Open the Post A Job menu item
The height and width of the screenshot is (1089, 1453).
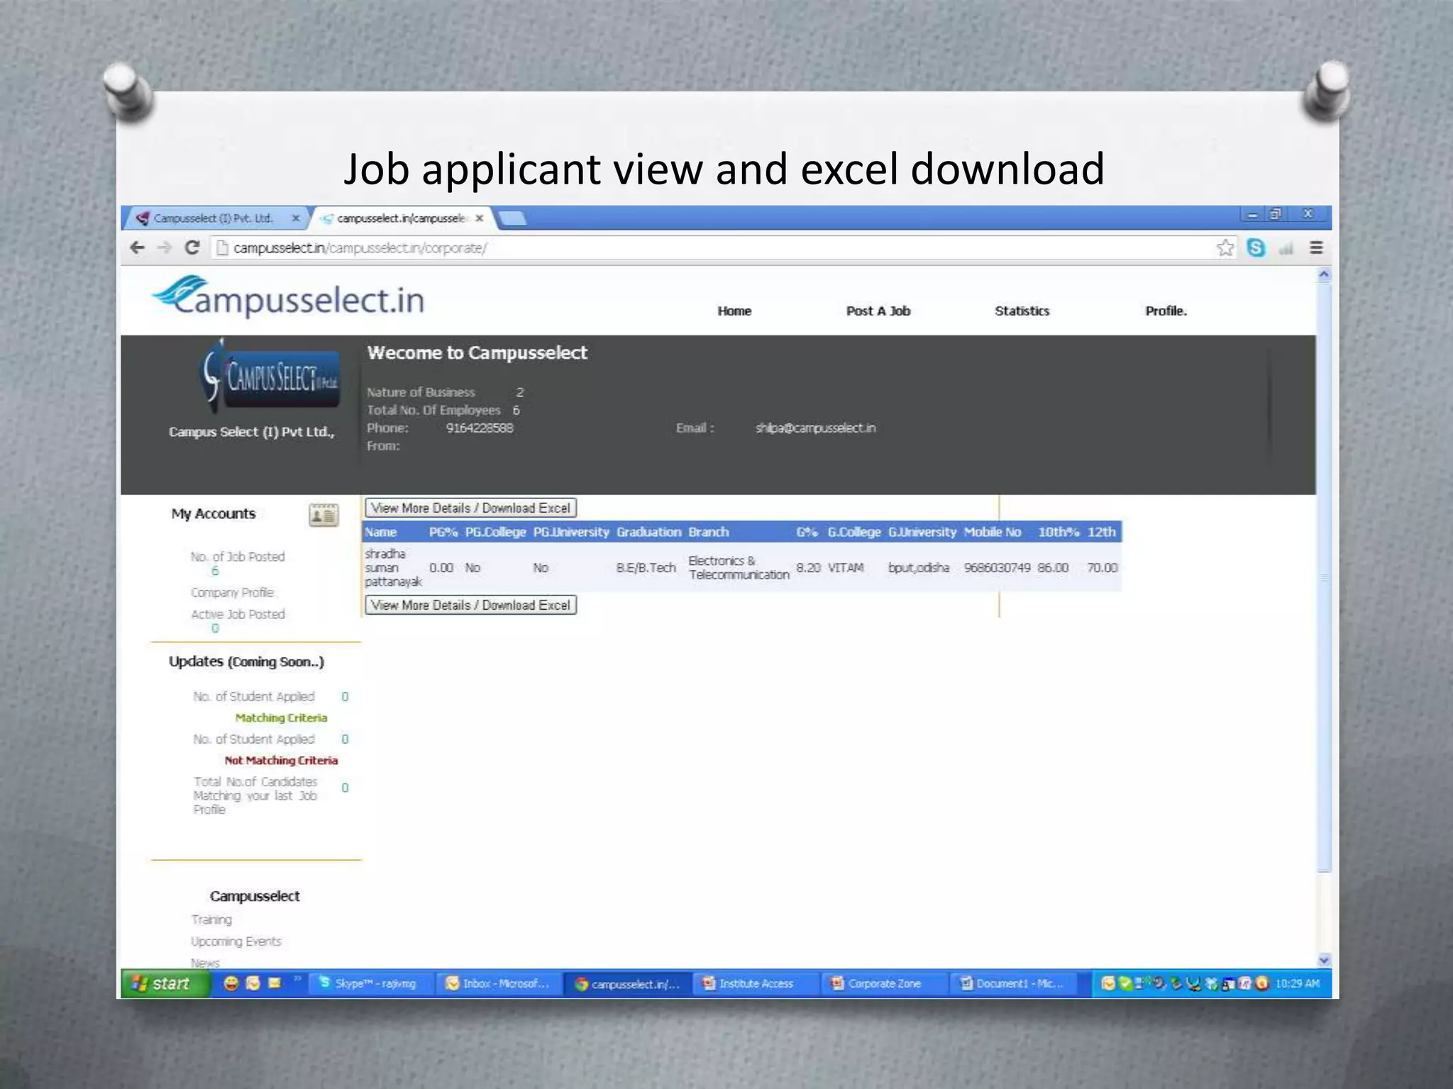point(878,311)
